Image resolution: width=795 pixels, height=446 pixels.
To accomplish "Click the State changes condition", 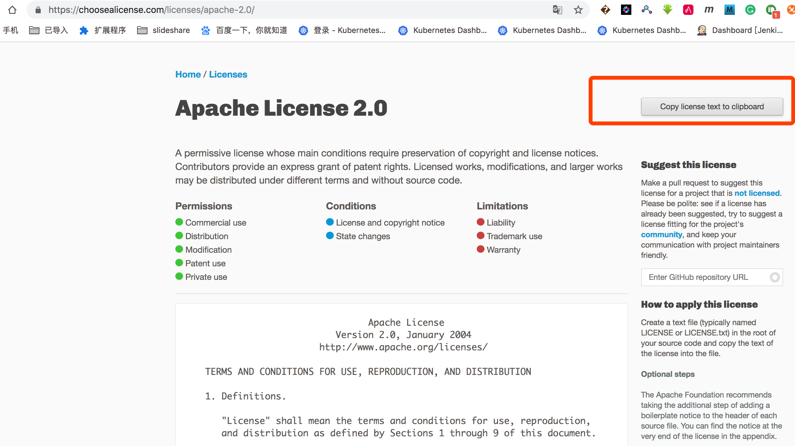I will [x=358, y=236].
